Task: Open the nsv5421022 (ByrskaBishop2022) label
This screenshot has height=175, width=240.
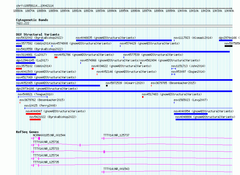Action: pyautogui.click(x=53, y=117)
